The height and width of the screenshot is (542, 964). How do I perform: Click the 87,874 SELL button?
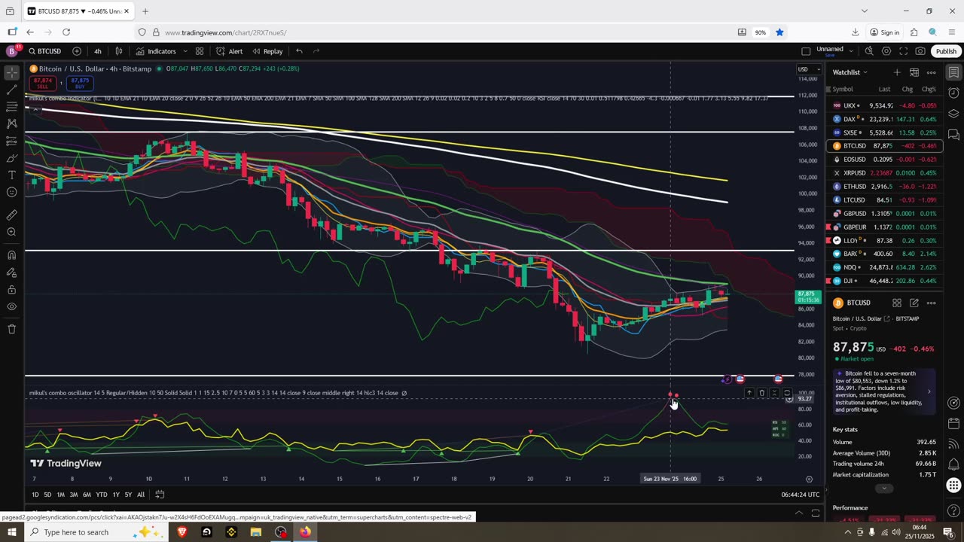(x=43, y=83)
